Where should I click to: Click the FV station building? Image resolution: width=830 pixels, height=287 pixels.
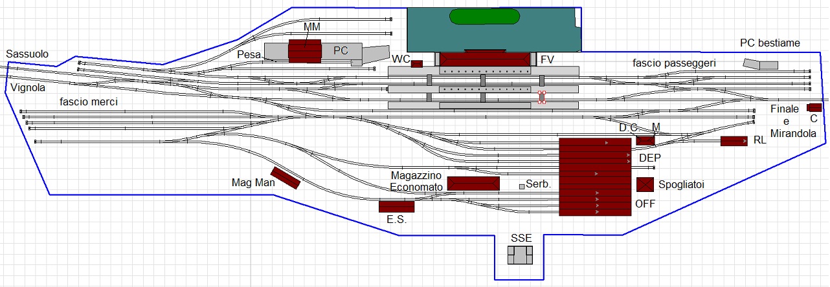pyautogui.click(x=484, y=59)
